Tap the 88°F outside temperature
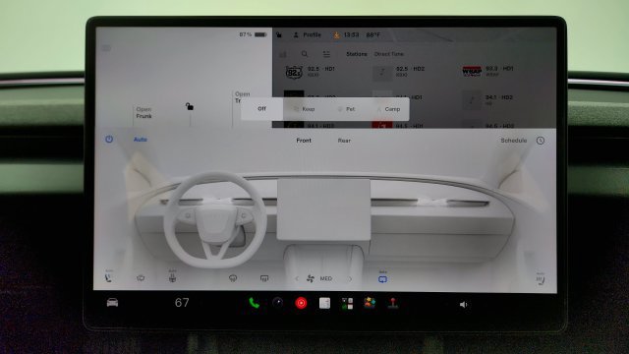629x354 pixels. [373, 35]
